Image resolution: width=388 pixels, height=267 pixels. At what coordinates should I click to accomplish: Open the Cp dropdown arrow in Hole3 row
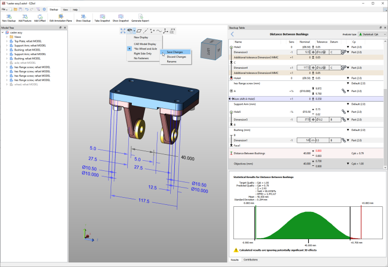point(348,47)
